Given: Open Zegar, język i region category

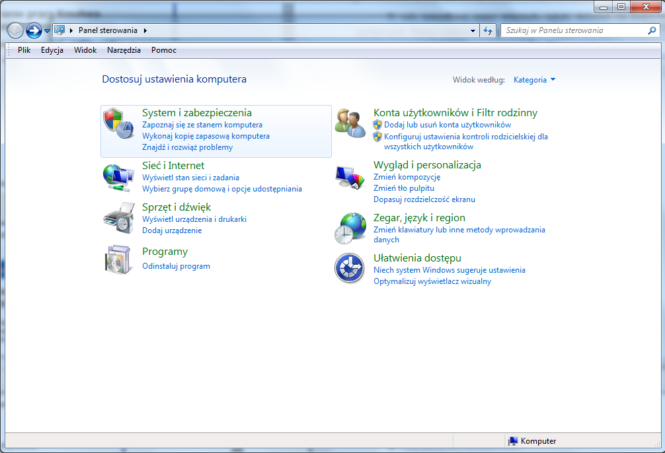Looking at the screenshot, I should tap(419, 218).
